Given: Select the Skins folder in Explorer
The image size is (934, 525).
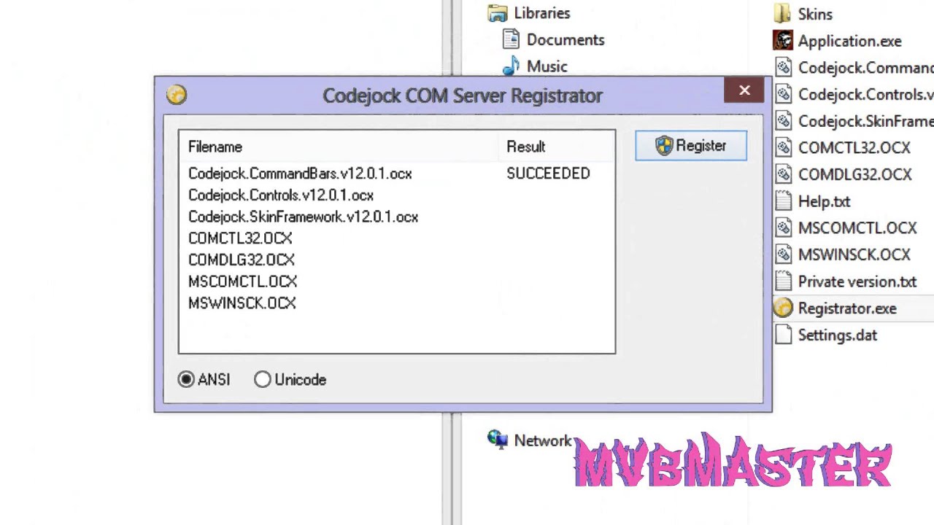Looking at the screenshot, I should 815,15.
